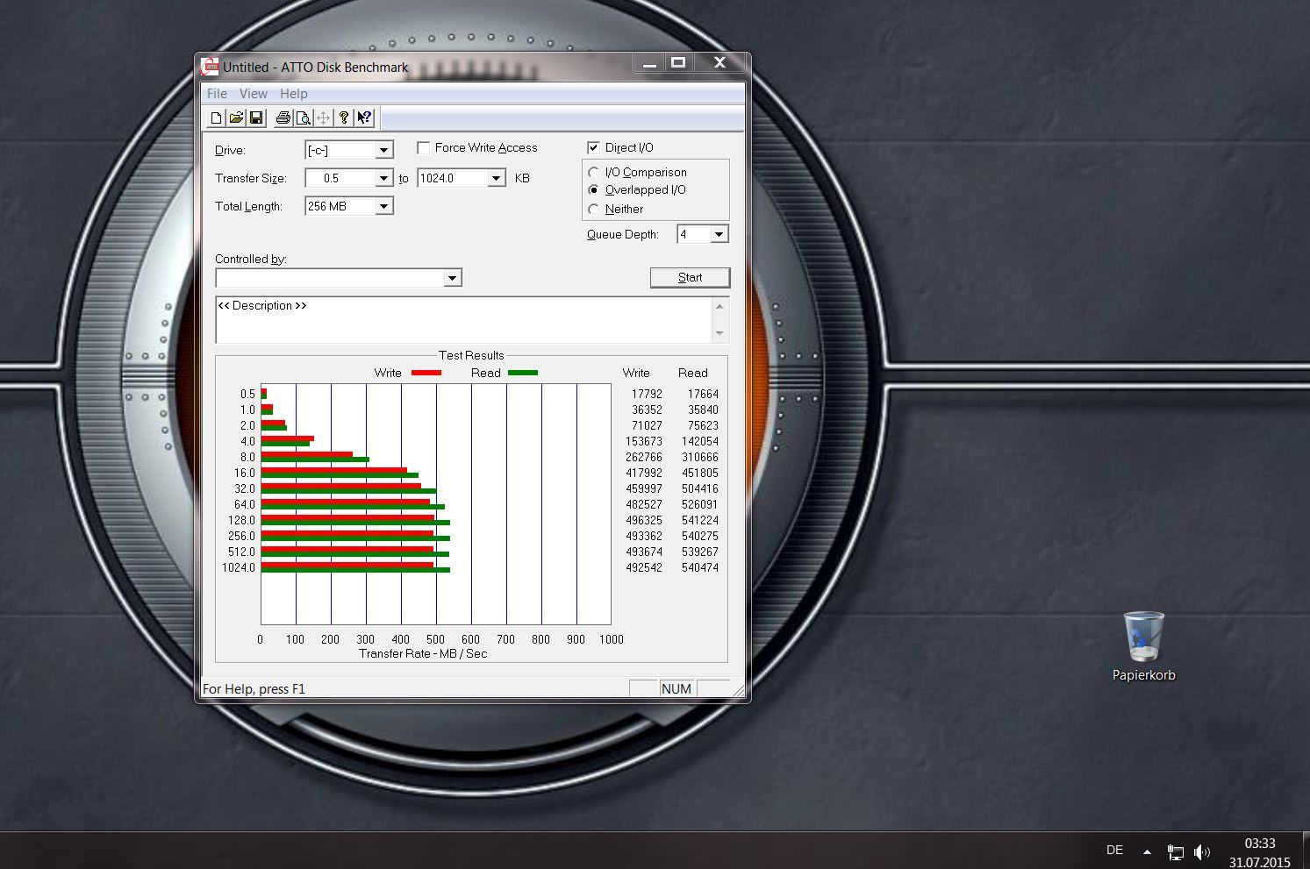The image size is (1310, 869).
Task: Click the 'Transfer Rate - MB / Sec' axis label
Action: click(423, 653)
